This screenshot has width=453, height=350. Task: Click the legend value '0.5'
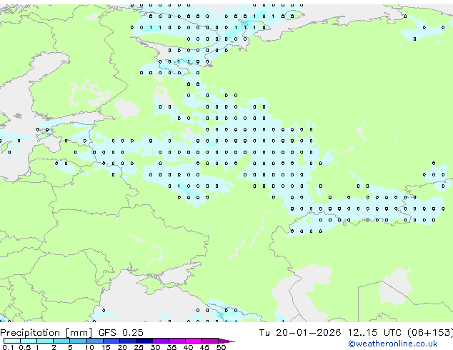point(24,347)
